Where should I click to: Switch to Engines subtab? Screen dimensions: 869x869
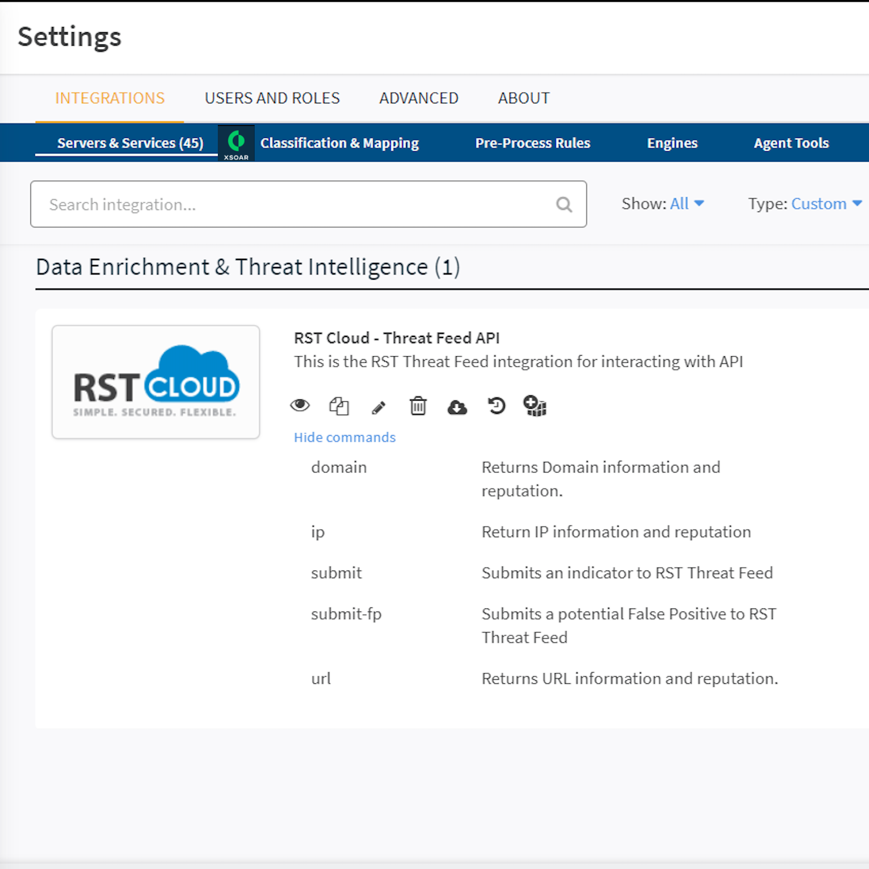pos(672,143)
